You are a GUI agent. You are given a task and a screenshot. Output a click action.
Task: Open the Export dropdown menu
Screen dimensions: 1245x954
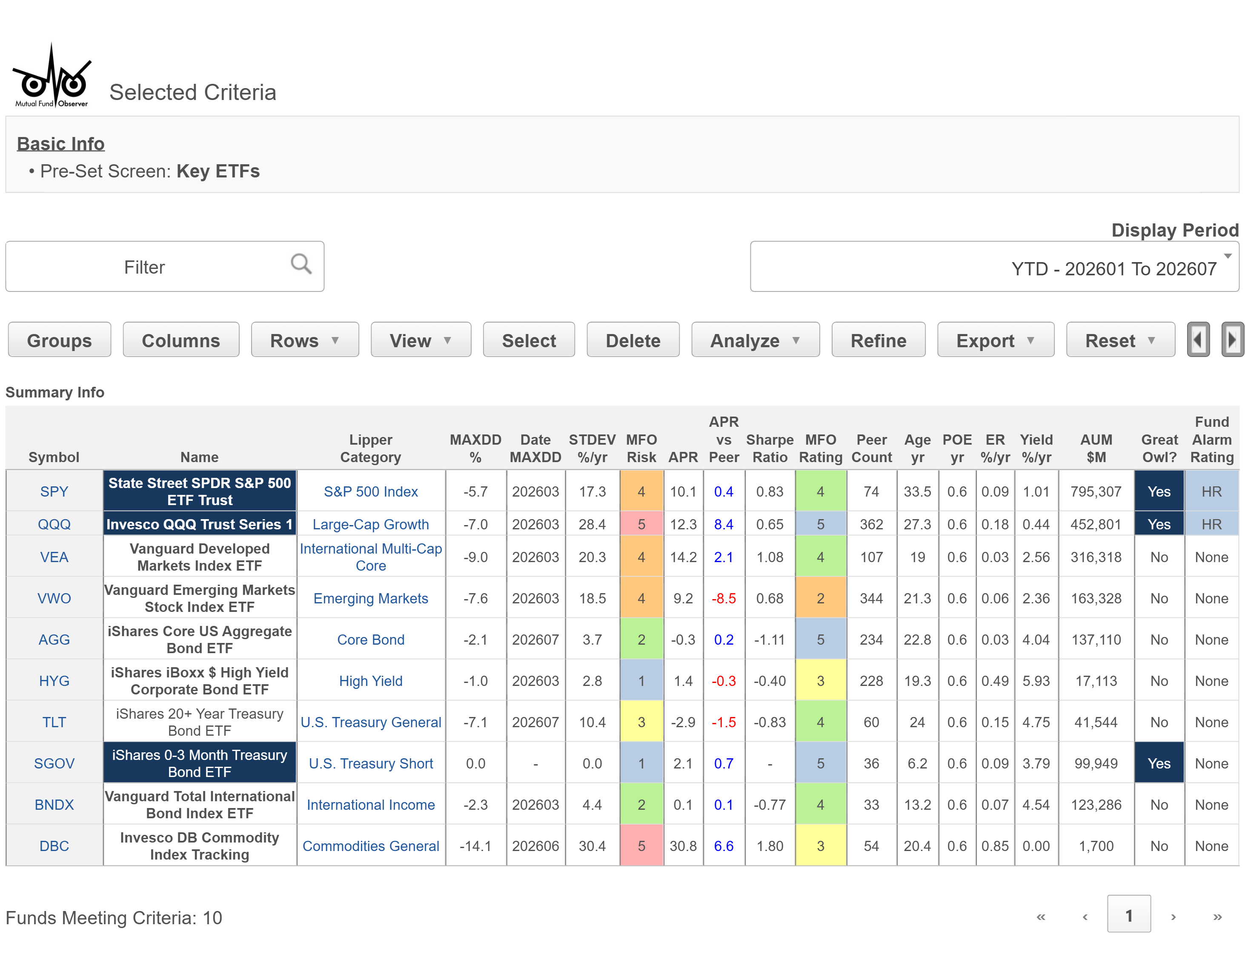click(995, 340)
